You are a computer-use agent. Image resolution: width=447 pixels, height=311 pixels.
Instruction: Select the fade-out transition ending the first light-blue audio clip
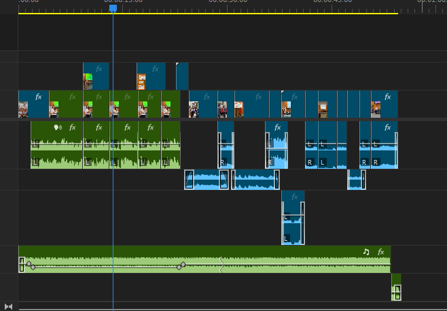(x=224, y=180)
